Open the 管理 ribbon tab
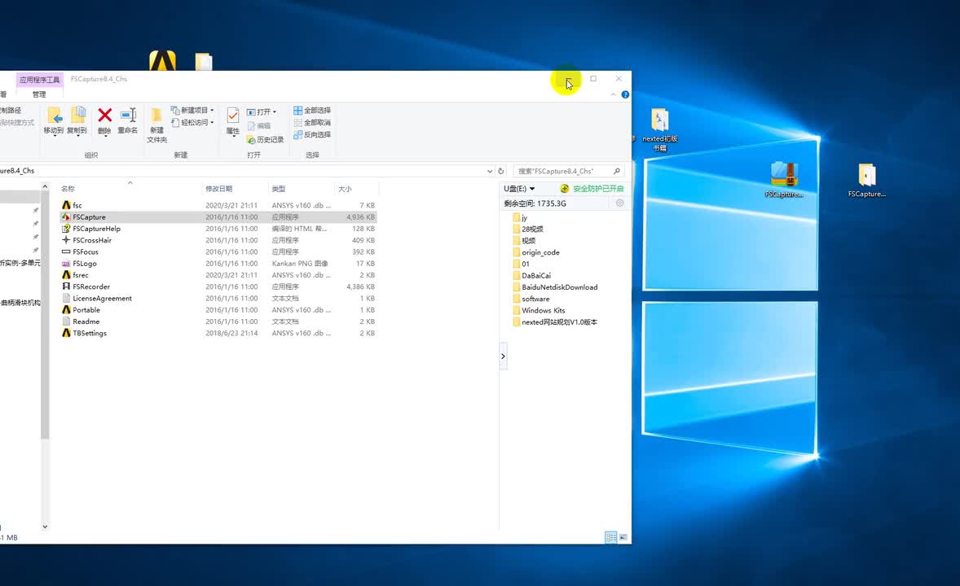 coord(39,94)
